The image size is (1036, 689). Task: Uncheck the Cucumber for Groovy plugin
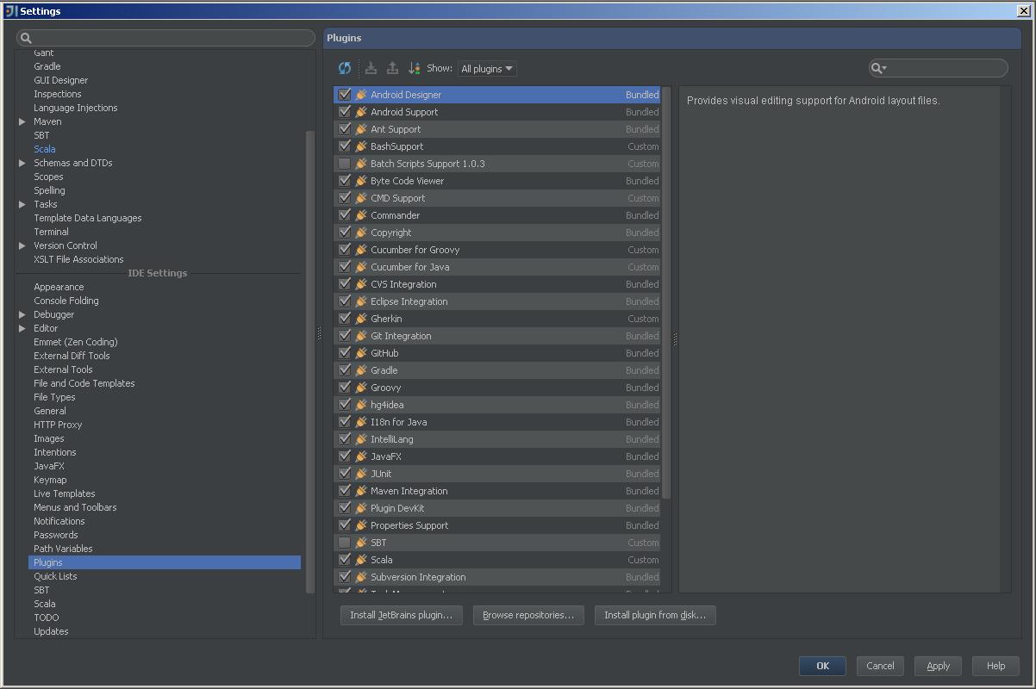[345, 250]
